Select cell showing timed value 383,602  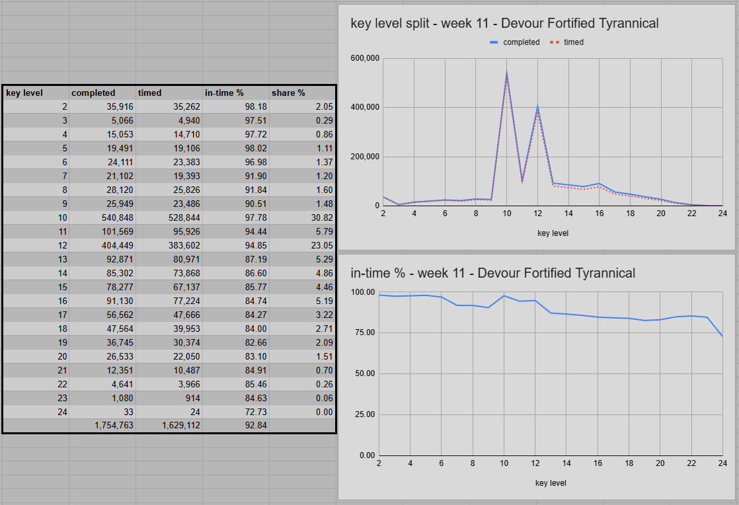[x=169, y=245]
